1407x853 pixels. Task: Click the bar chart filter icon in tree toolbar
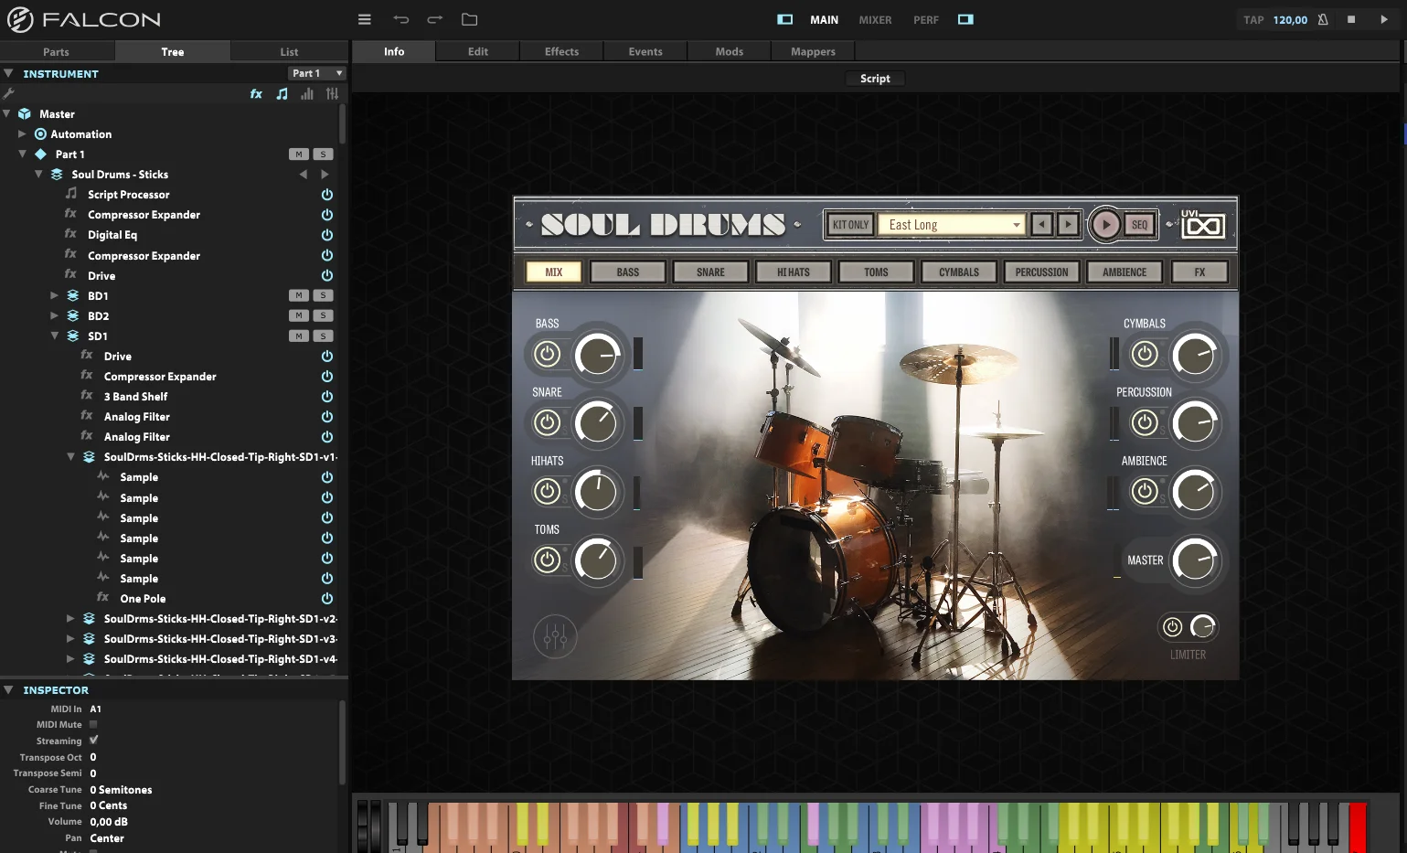(x=307, y=93)
